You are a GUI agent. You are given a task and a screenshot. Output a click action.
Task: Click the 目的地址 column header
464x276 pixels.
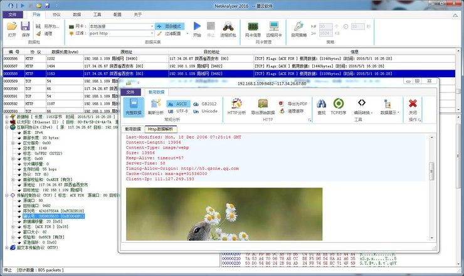211,52
